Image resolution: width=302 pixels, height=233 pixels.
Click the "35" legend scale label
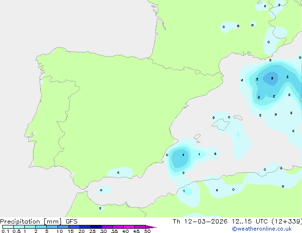coord(114,231)
